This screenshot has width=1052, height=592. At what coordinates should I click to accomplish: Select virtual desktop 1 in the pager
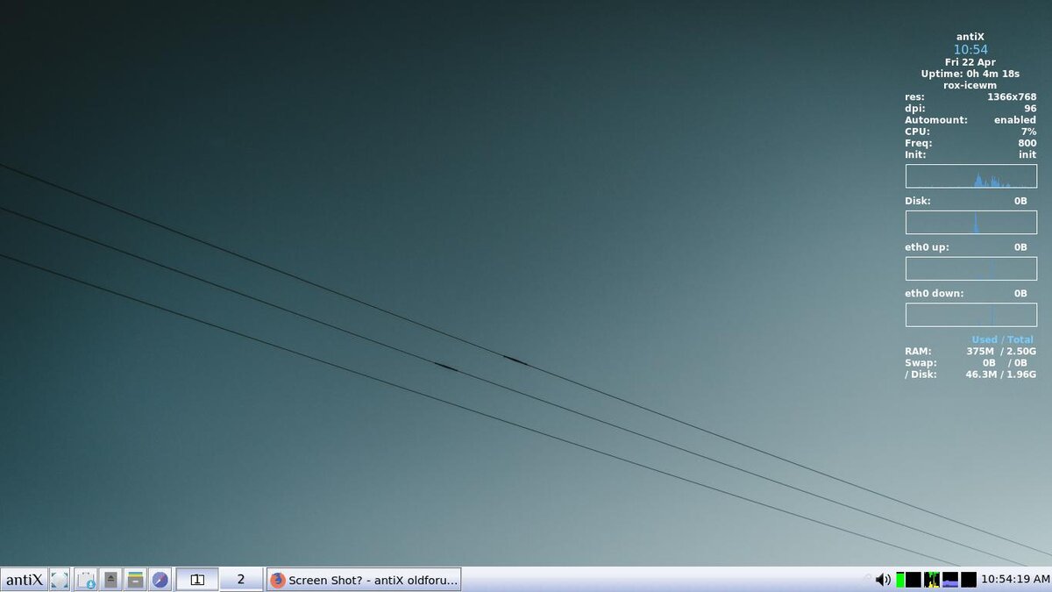click(197, 579)
